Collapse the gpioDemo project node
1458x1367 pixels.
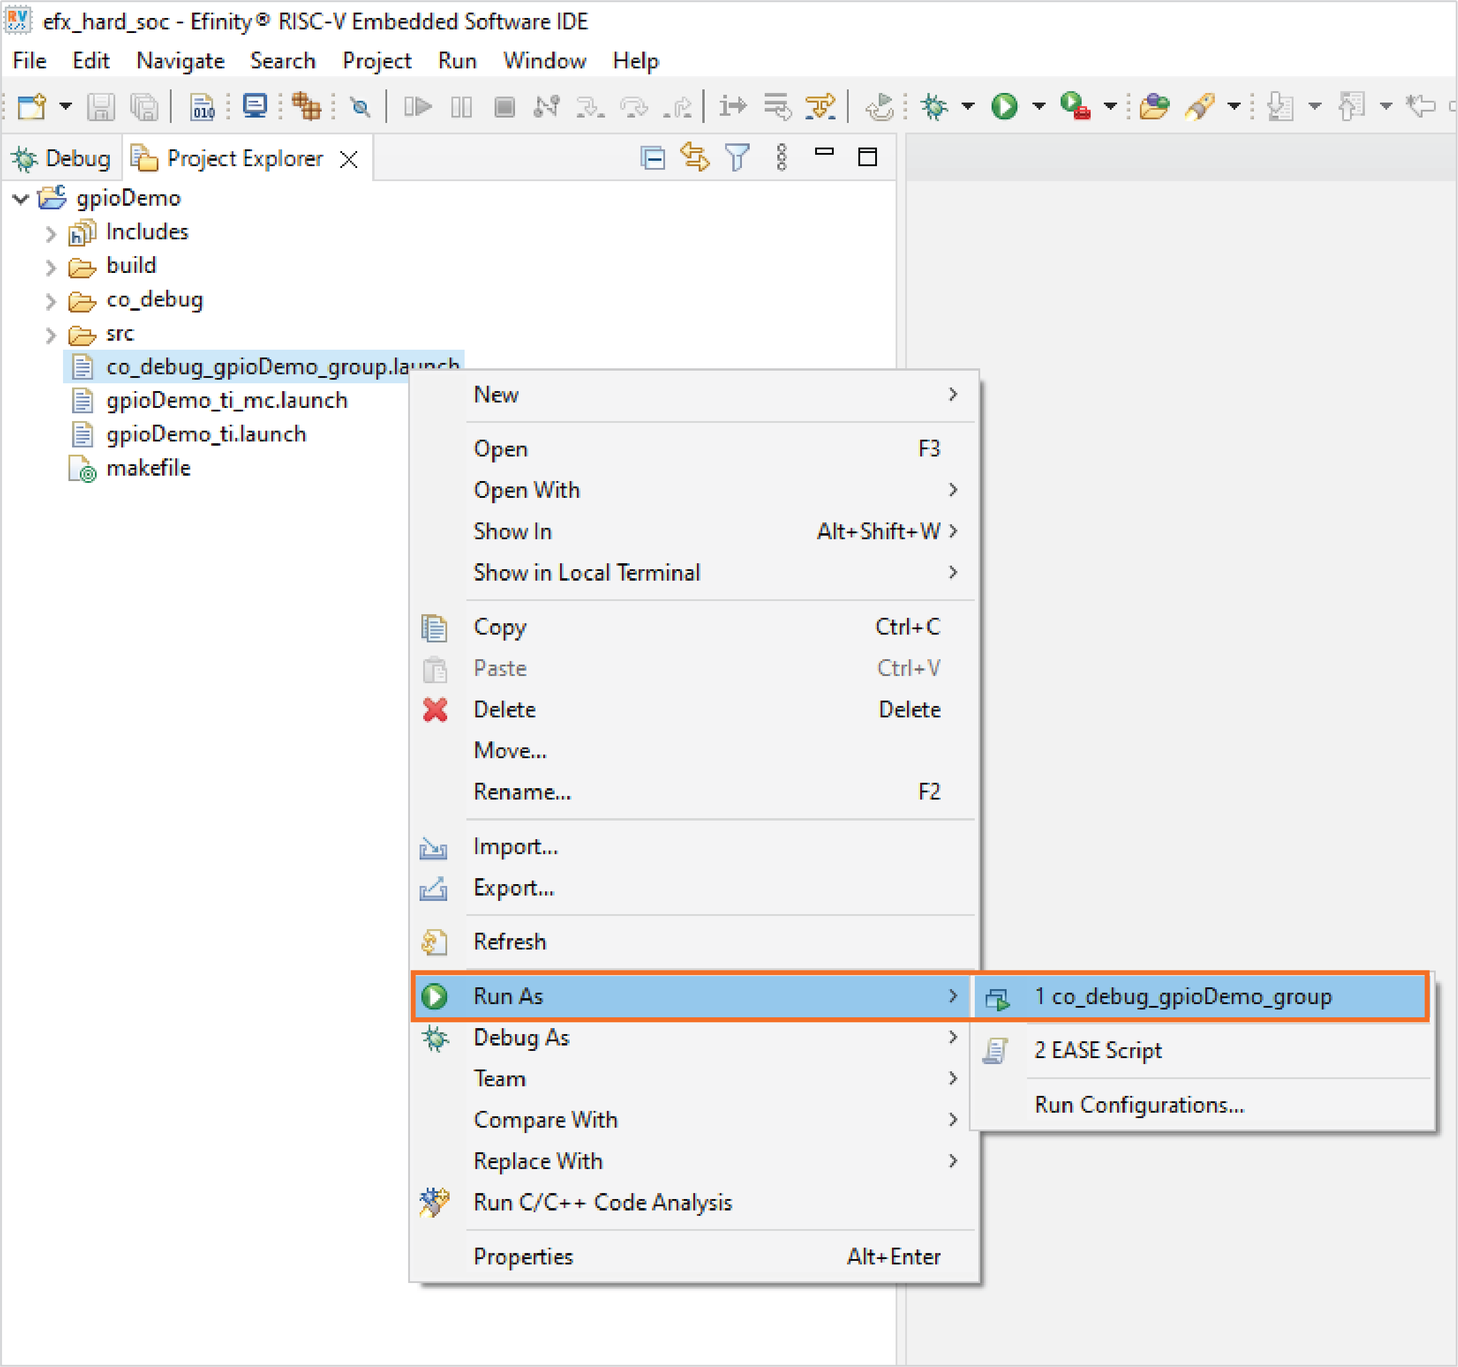click(x=21, y=199)
